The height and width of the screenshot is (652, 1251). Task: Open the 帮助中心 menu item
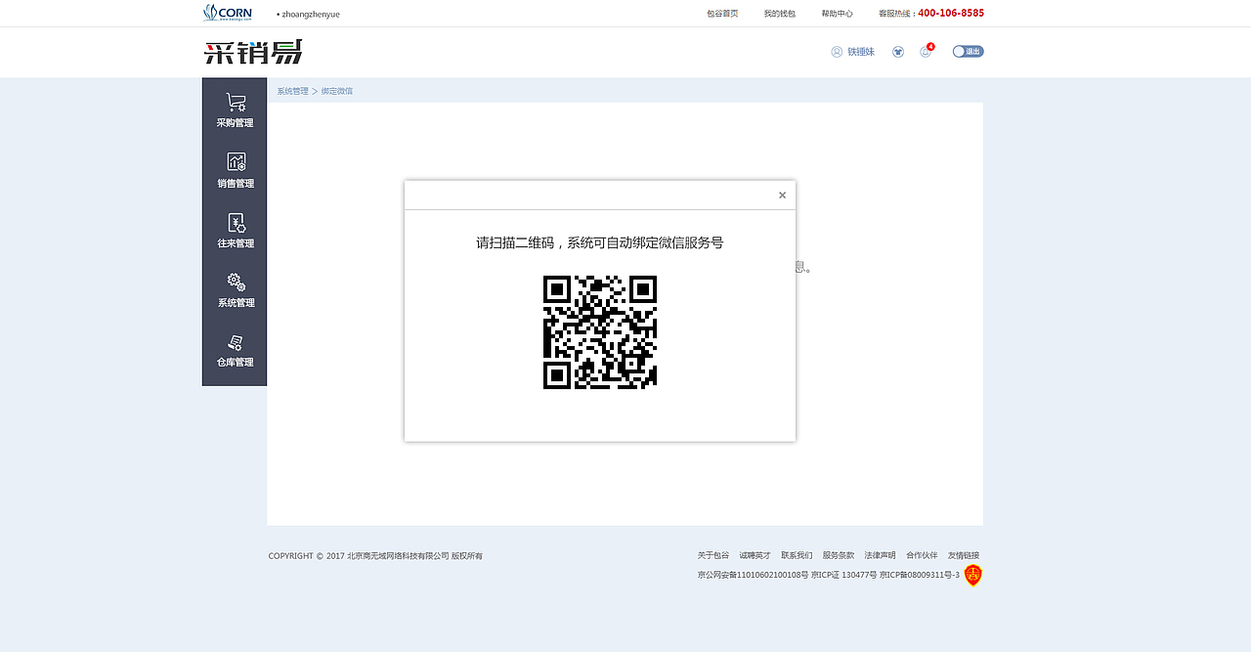836,13
